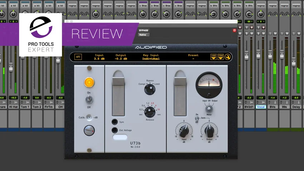Click the Compr/Bypass/Limit mode knob
The image size is (304, 171).
[x=149, y=89]
